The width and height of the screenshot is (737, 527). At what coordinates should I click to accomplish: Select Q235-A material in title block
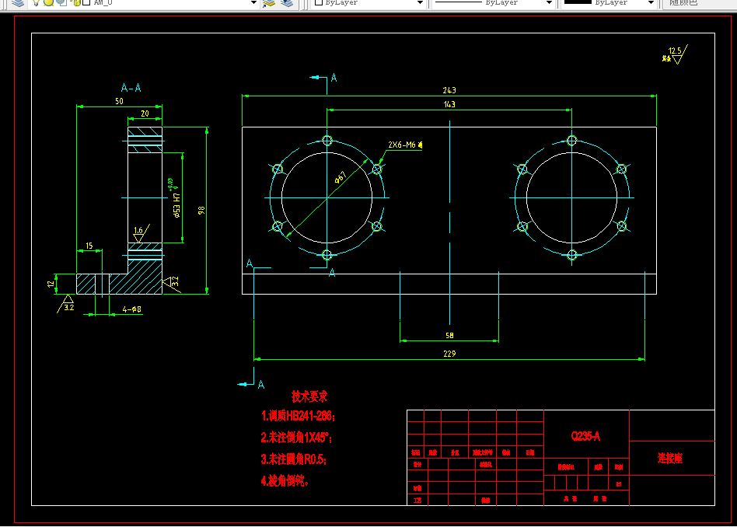(585, 436)
